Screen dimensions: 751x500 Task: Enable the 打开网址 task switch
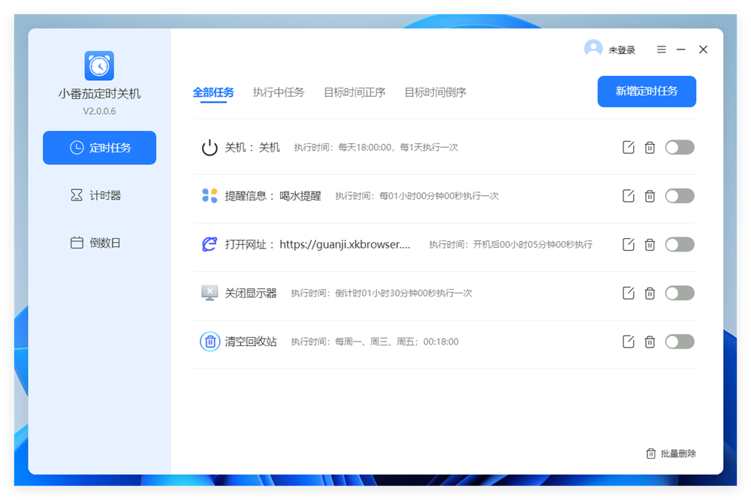click(680, 245)
